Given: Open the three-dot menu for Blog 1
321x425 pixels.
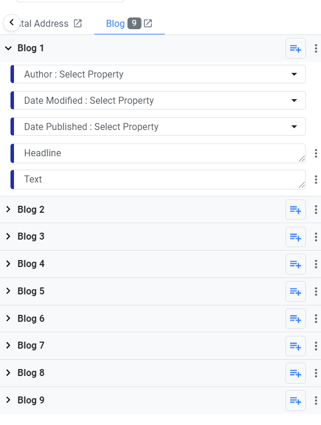Looking at the screenshot, I should click(x=316, y=48).
